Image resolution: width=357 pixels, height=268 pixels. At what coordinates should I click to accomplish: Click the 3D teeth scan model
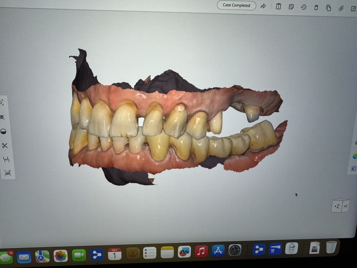coord(175,131)
